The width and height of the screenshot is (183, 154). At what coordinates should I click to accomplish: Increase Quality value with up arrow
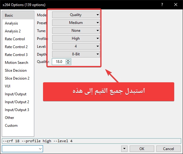pos(68,61)
